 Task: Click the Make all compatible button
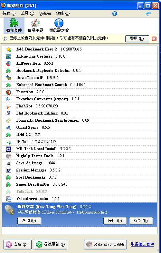[x=106, y=245]
